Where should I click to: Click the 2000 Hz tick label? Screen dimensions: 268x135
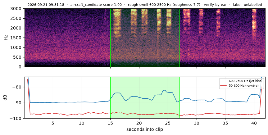[x=16, y=28]
